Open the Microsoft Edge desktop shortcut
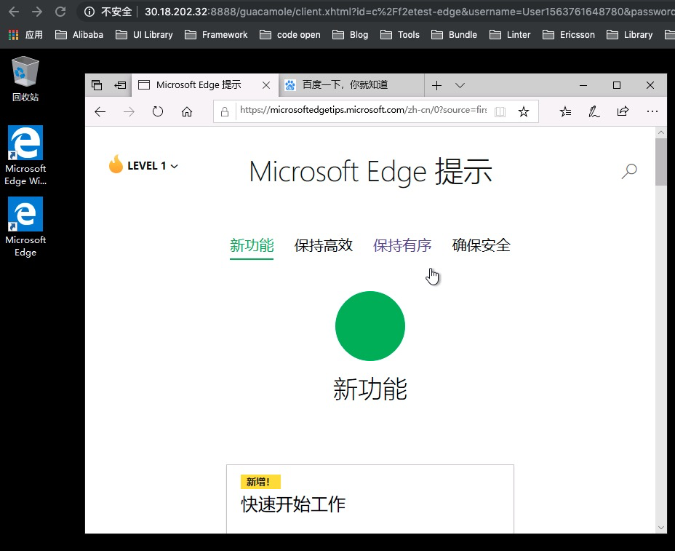Image resolution: width=675 pixels, height=551 pixels. pos(25,227)
